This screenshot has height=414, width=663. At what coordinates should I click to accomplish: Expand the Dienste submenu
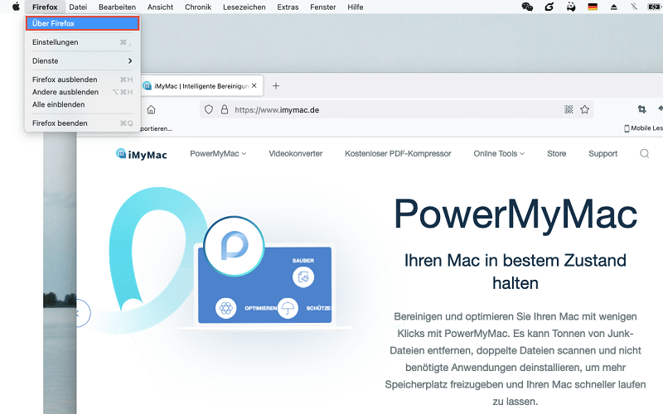82,60
